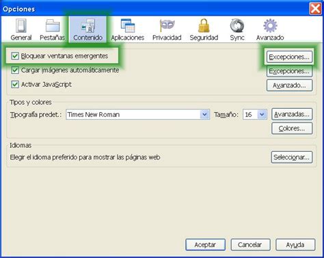
Task: Open the Aplicaciones panel
Action: click(128, 30)
